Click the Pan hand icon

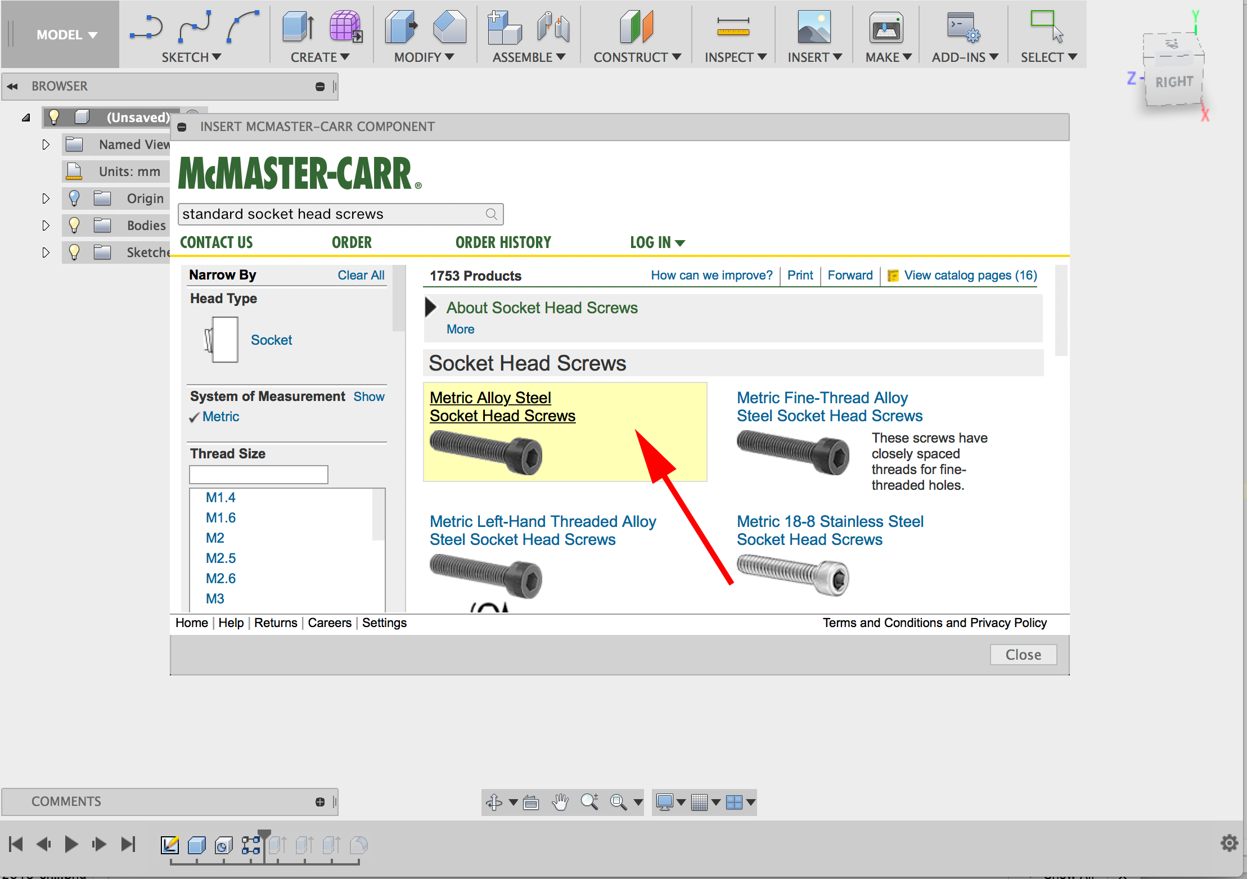[560, 802]
